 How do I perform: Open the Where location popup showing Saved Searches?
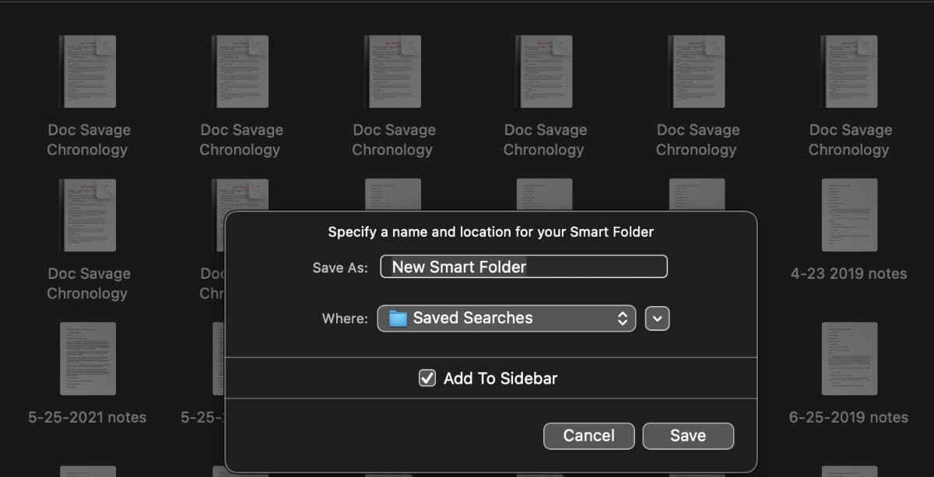pos(506,319)
